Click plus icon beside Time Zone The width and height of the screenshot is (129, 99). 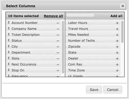click(117, 71)
